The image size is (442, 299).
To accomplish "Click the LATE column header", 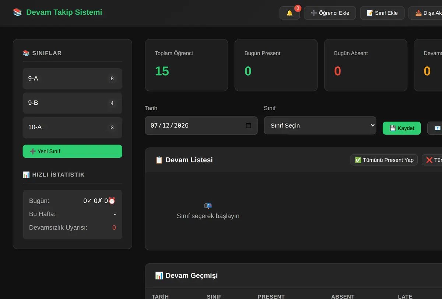I will pos(405,297).
